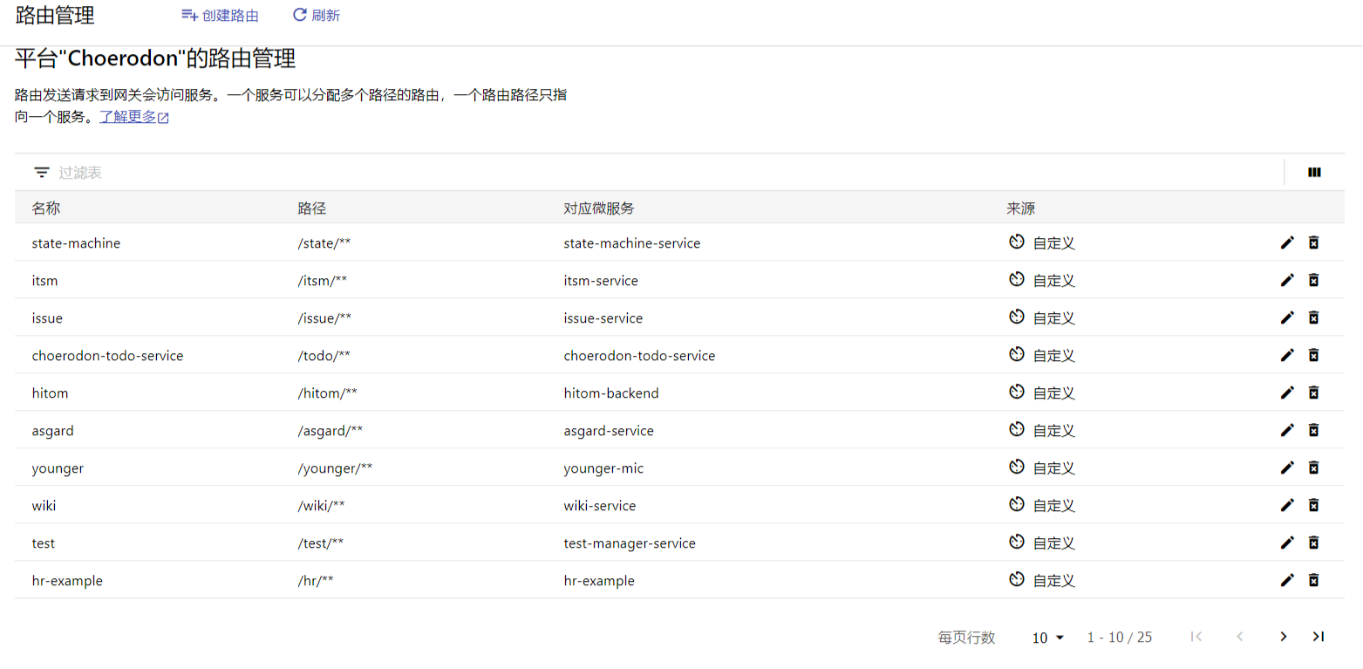Image resolution: width=1363 pixels, height=669 pixels.
Task: Edit the asgard route
Action: pyautogui.click(x=1287, y=430)
